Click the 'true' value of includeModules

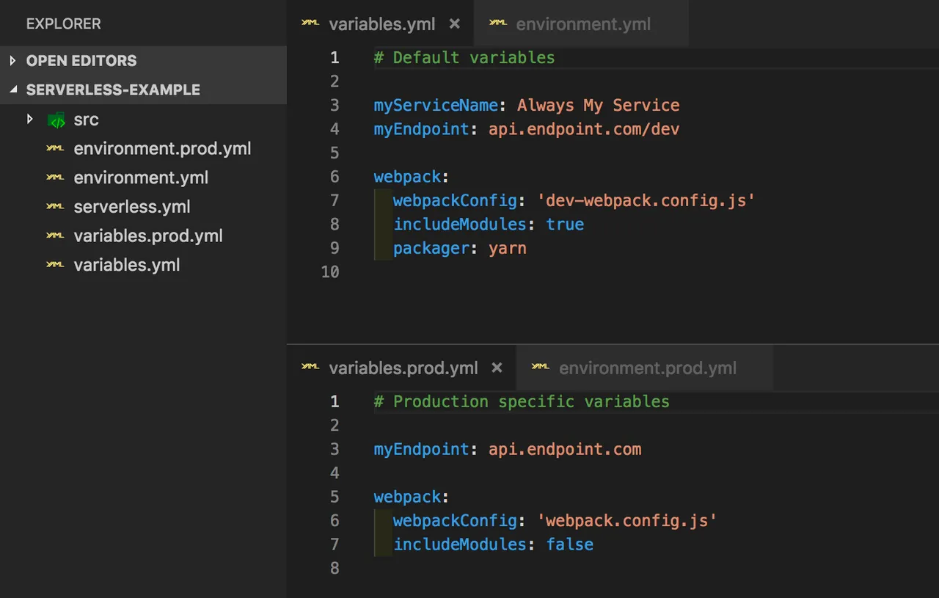click(565, 225)
